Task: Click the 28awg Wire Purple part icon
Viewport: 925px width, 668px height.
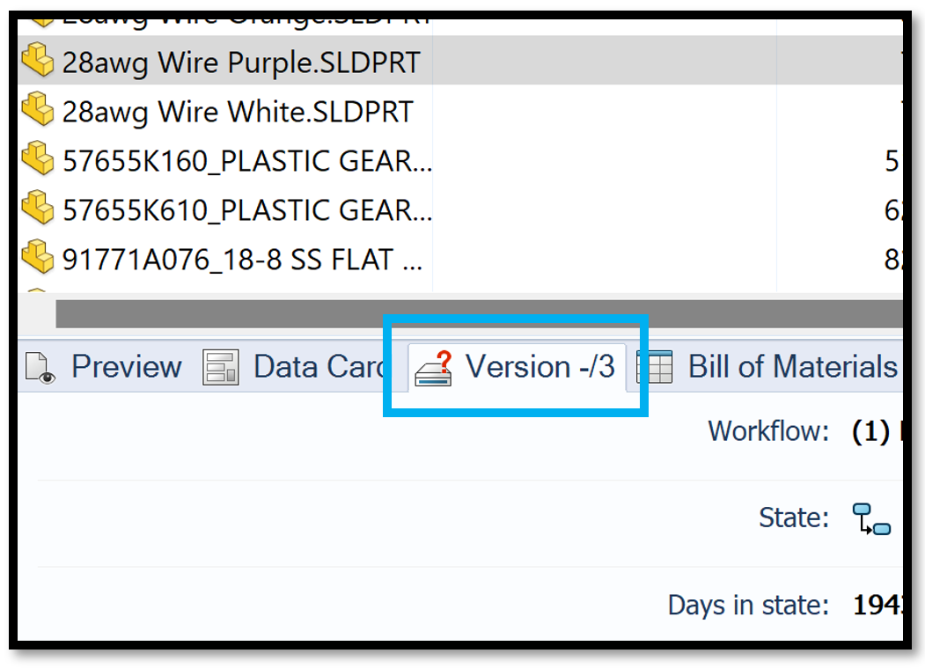Action: 38,61
